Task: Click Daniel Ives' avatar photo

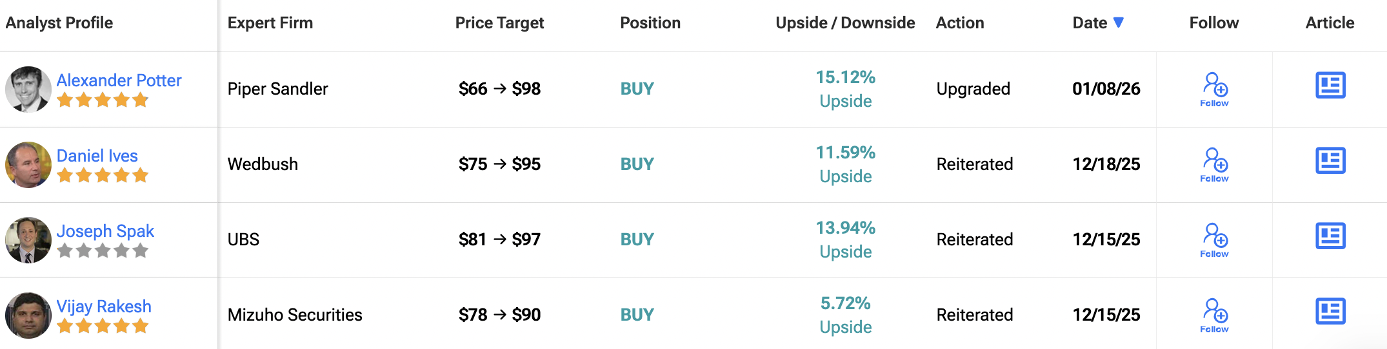Action: click(28, 164)
